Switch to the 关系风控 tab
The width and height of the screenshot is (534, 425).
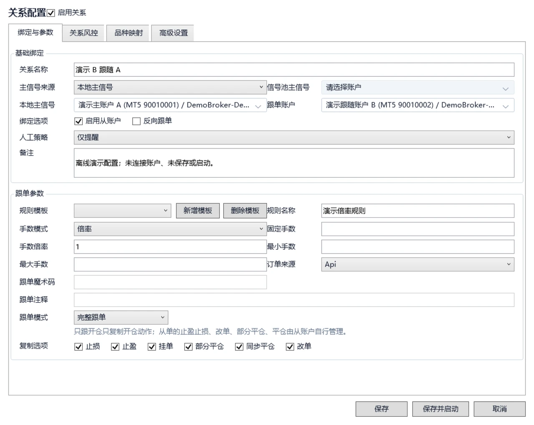84,33
